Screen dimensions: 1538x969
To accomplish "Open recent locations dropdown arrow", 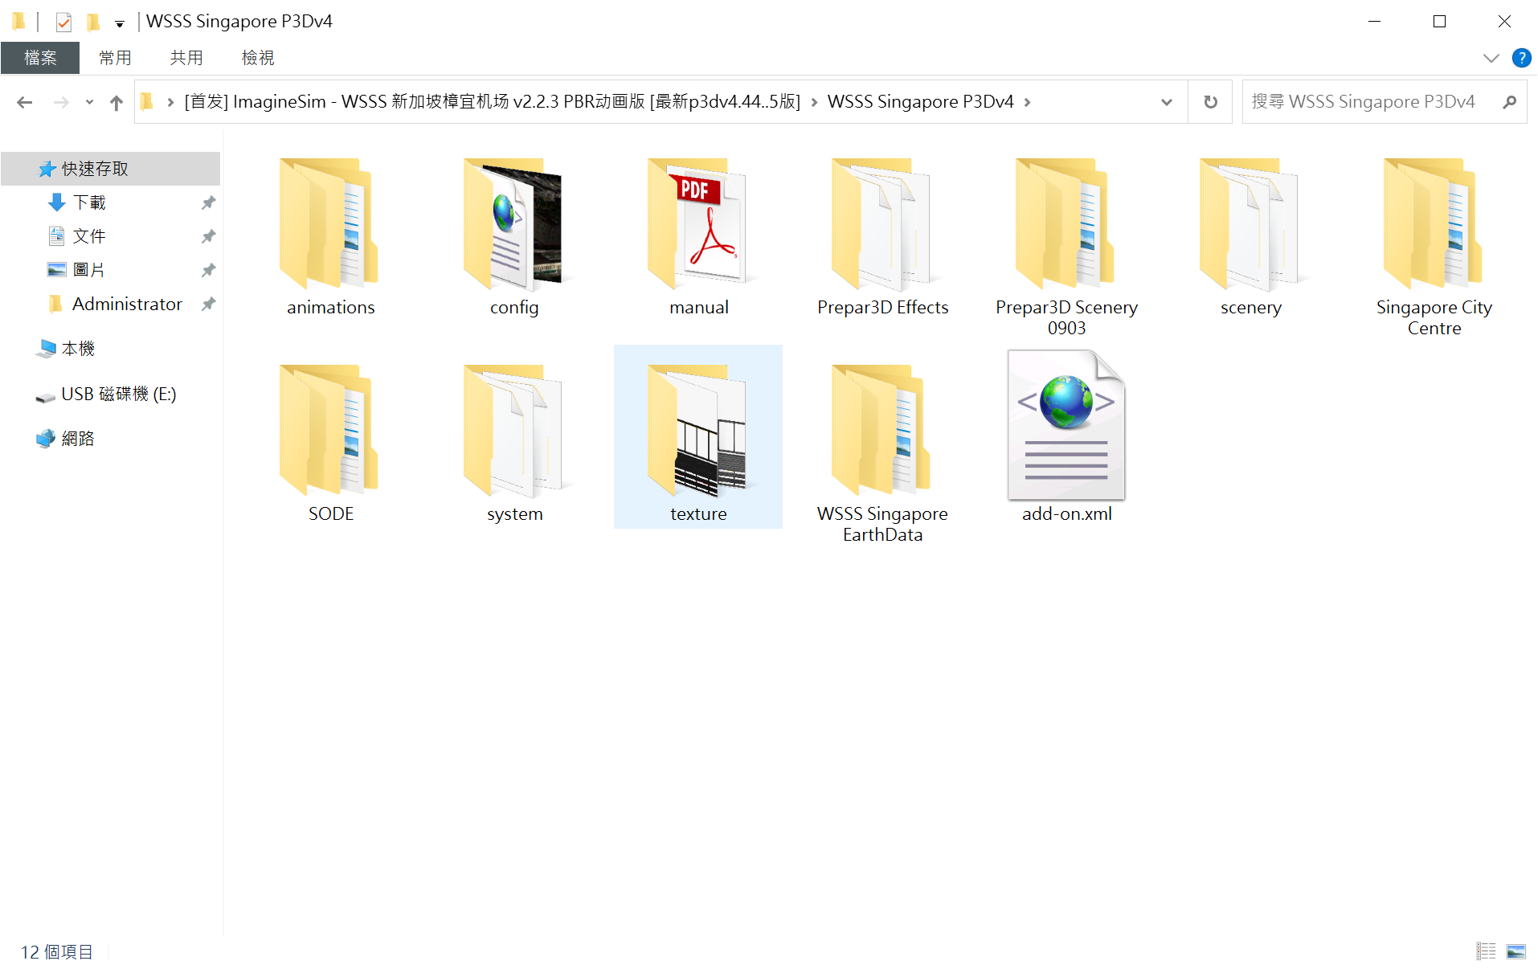I will click(x=89, y=102).
